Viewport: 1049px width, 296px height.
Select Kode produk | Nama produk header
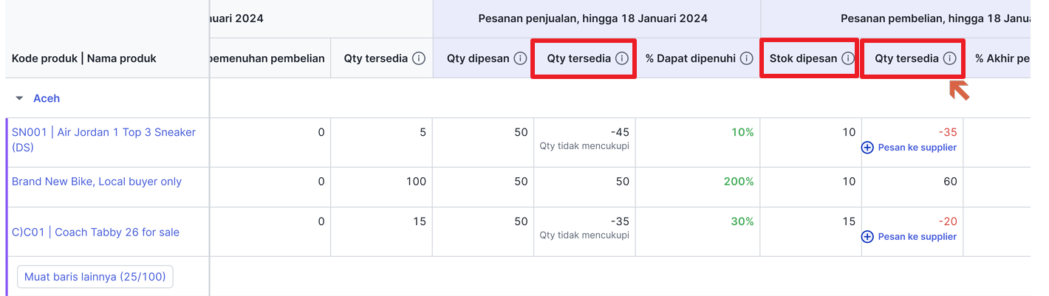pyautogui.click(x=84, y=58)
